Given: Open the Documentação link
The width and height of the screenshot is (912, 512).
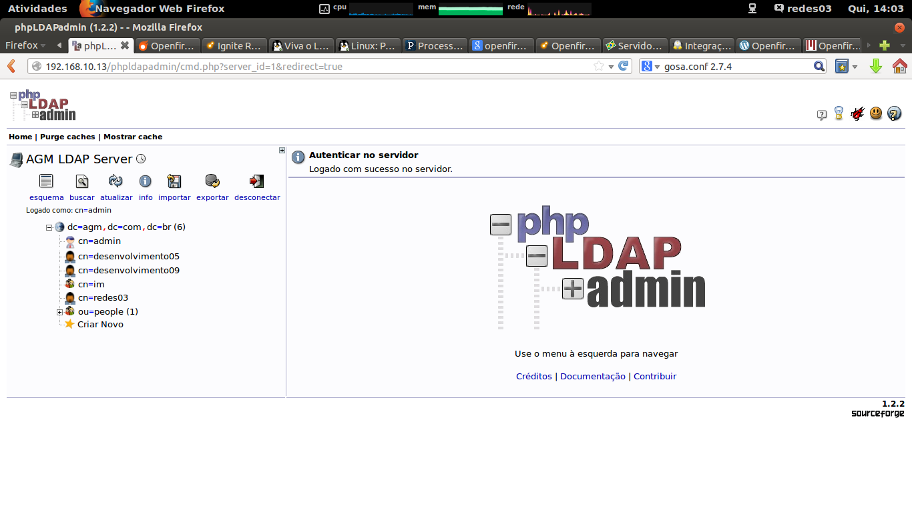Looking at the screenshot, I should point(593,377).
